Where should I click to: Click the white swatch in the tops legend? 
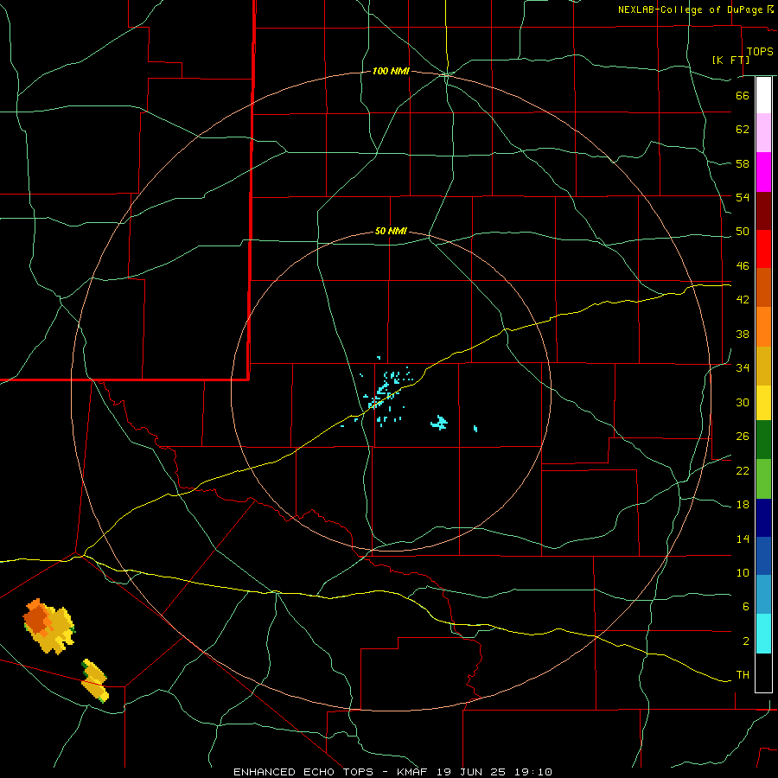tap(763, 95)
